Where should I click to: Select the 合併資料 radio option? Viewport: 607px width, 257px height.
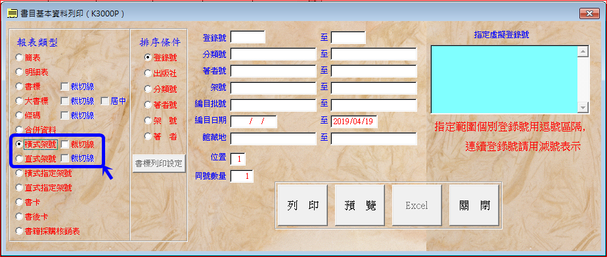[x=19, y=129]
